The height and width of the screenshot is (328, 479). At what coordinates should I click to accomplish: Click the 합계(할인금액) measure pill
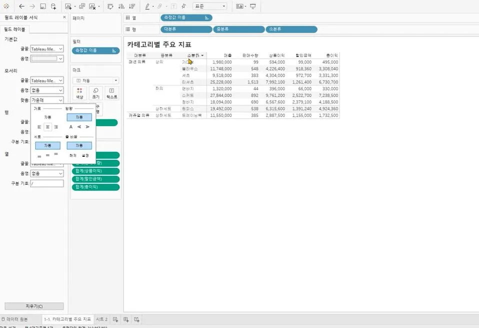point(95,179)
